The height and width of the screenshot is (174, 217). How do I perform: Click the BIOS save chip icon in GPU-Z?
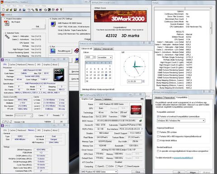141,121
